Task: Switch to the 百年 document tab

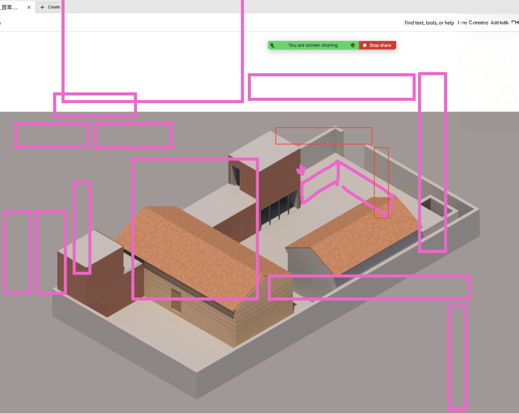Action: tap(13, 7)
